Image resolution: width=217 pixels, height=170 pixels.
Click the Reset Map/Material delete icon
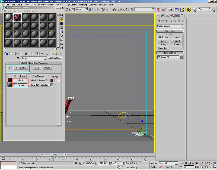(21, 54)
